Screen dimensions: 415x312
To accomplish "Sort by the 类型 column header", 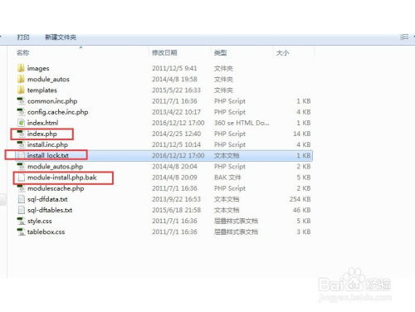I will 221,52.
